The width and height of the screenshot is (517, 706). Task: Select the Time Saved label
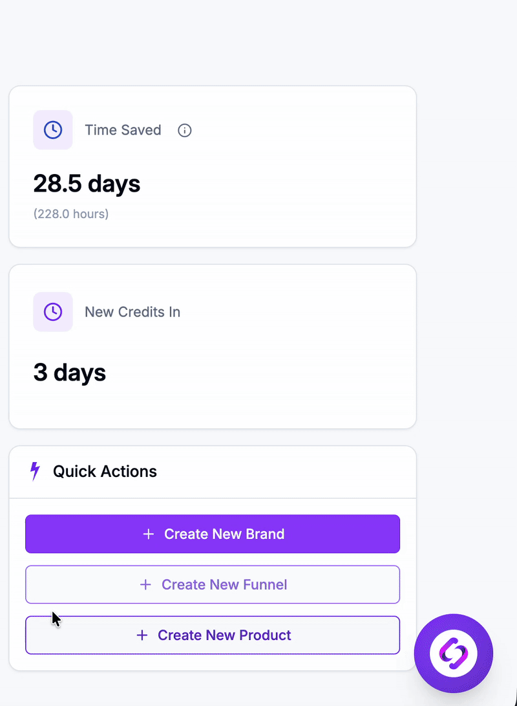(x=123, y=130)
